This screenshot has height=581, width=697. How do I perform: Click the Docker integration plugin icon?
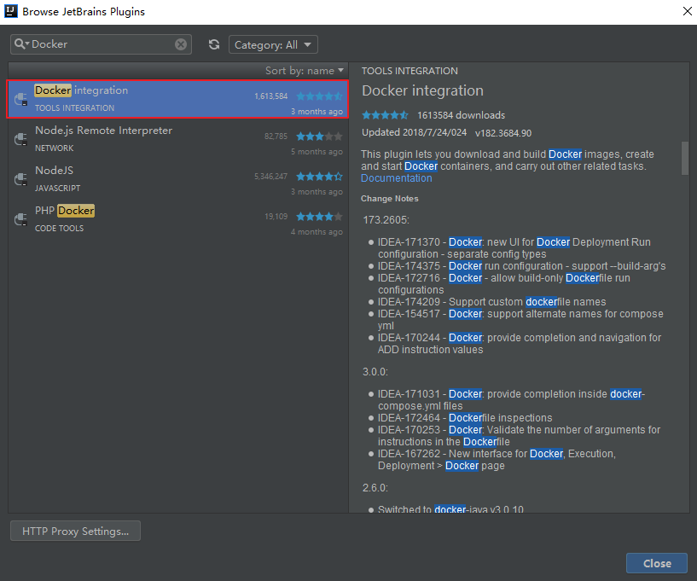[x=20, y=99]
